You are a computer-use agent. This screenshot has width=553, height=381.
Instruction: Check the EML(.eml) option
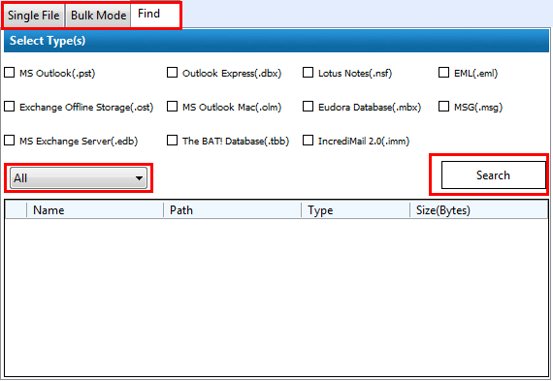[x=443, y=73]
